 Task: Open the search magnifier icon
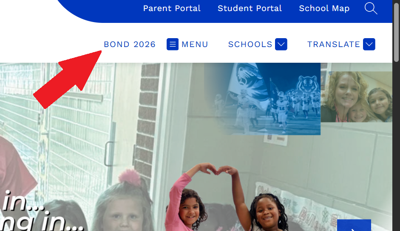click(x=371, y=8)
